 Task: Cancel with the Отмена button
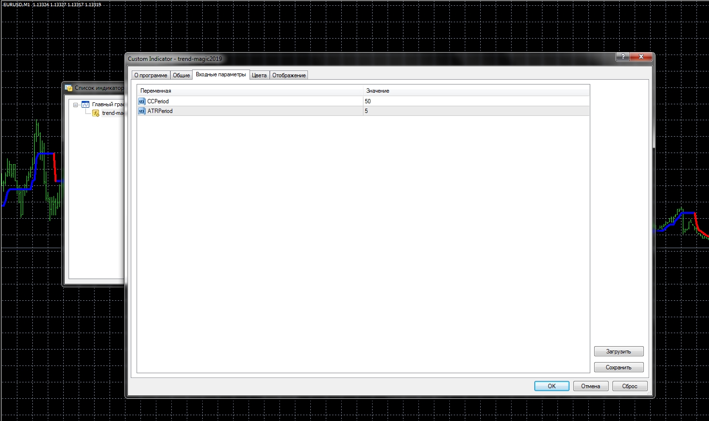click(591, 386)
